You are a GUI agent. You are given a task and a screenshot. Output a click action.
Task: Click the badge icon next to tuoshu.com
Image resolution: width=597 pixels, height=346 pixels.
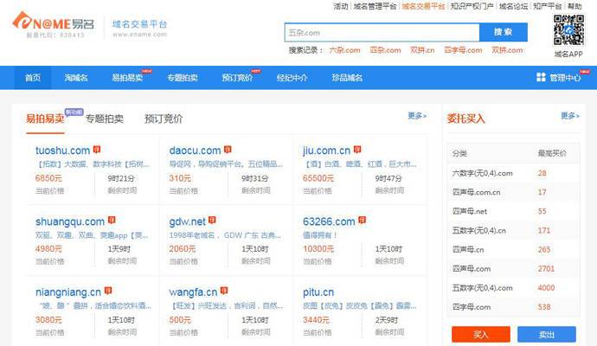coord(97,150)
